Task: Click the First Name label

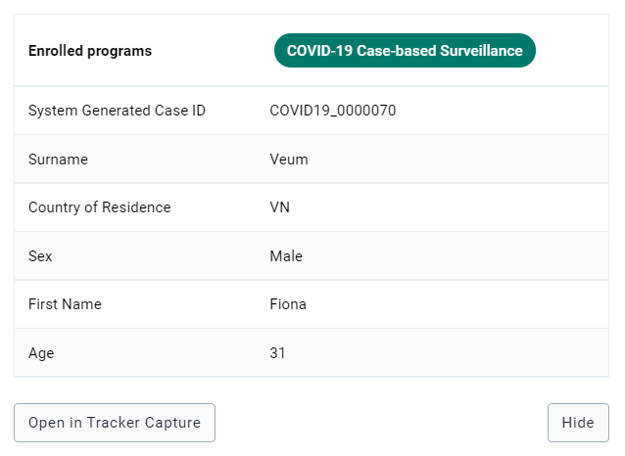Action: click(x=65, y=304)
